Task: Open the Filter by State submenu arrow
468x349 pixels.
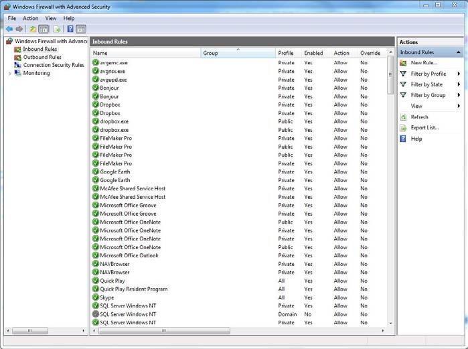Action: (459, 84)
